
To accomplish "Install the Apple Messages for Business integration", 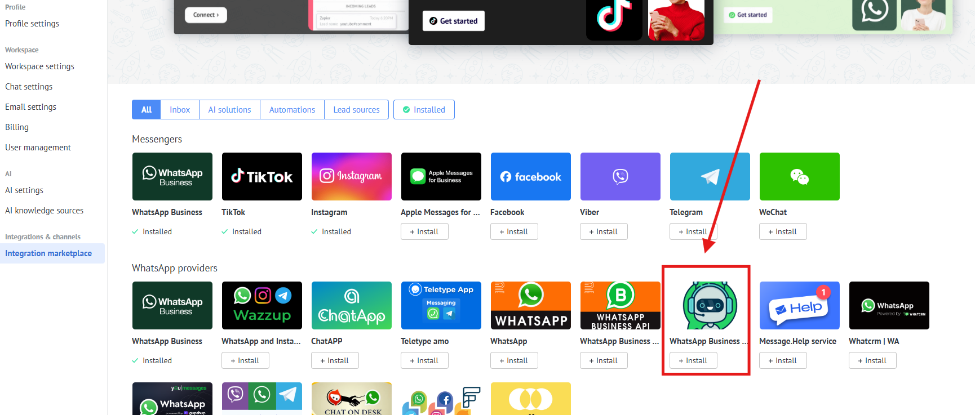I will coord(424,231).
